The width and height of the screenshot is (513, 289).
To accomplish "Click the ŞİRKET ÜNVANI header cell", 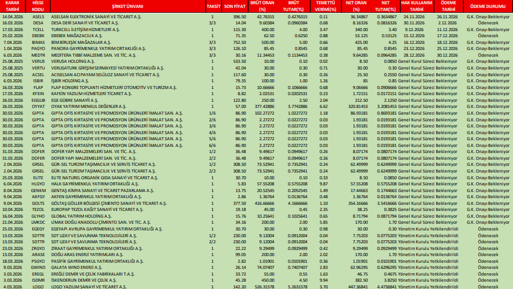I will [x=127, y=5].
